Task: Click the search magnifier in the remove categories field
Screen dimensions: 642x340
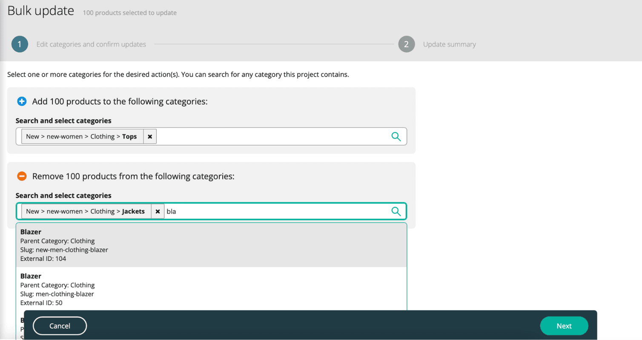Action: 396,211
